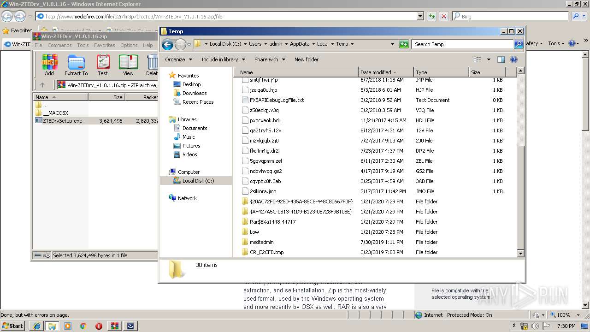Change view with the views icon
Screen dimensions: 590x332
(478, 59)
